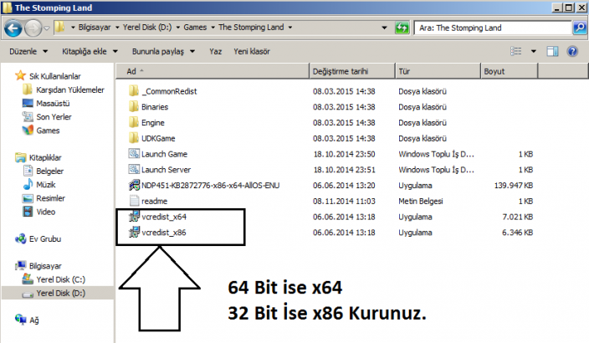Select the _CommonRedist folder icon
589x343 pixels.
click(x=133, y=91)
